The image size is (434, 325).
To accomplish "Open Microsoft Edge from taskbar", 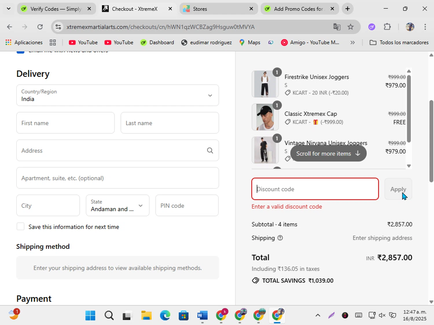I will (x=165, y=315).
